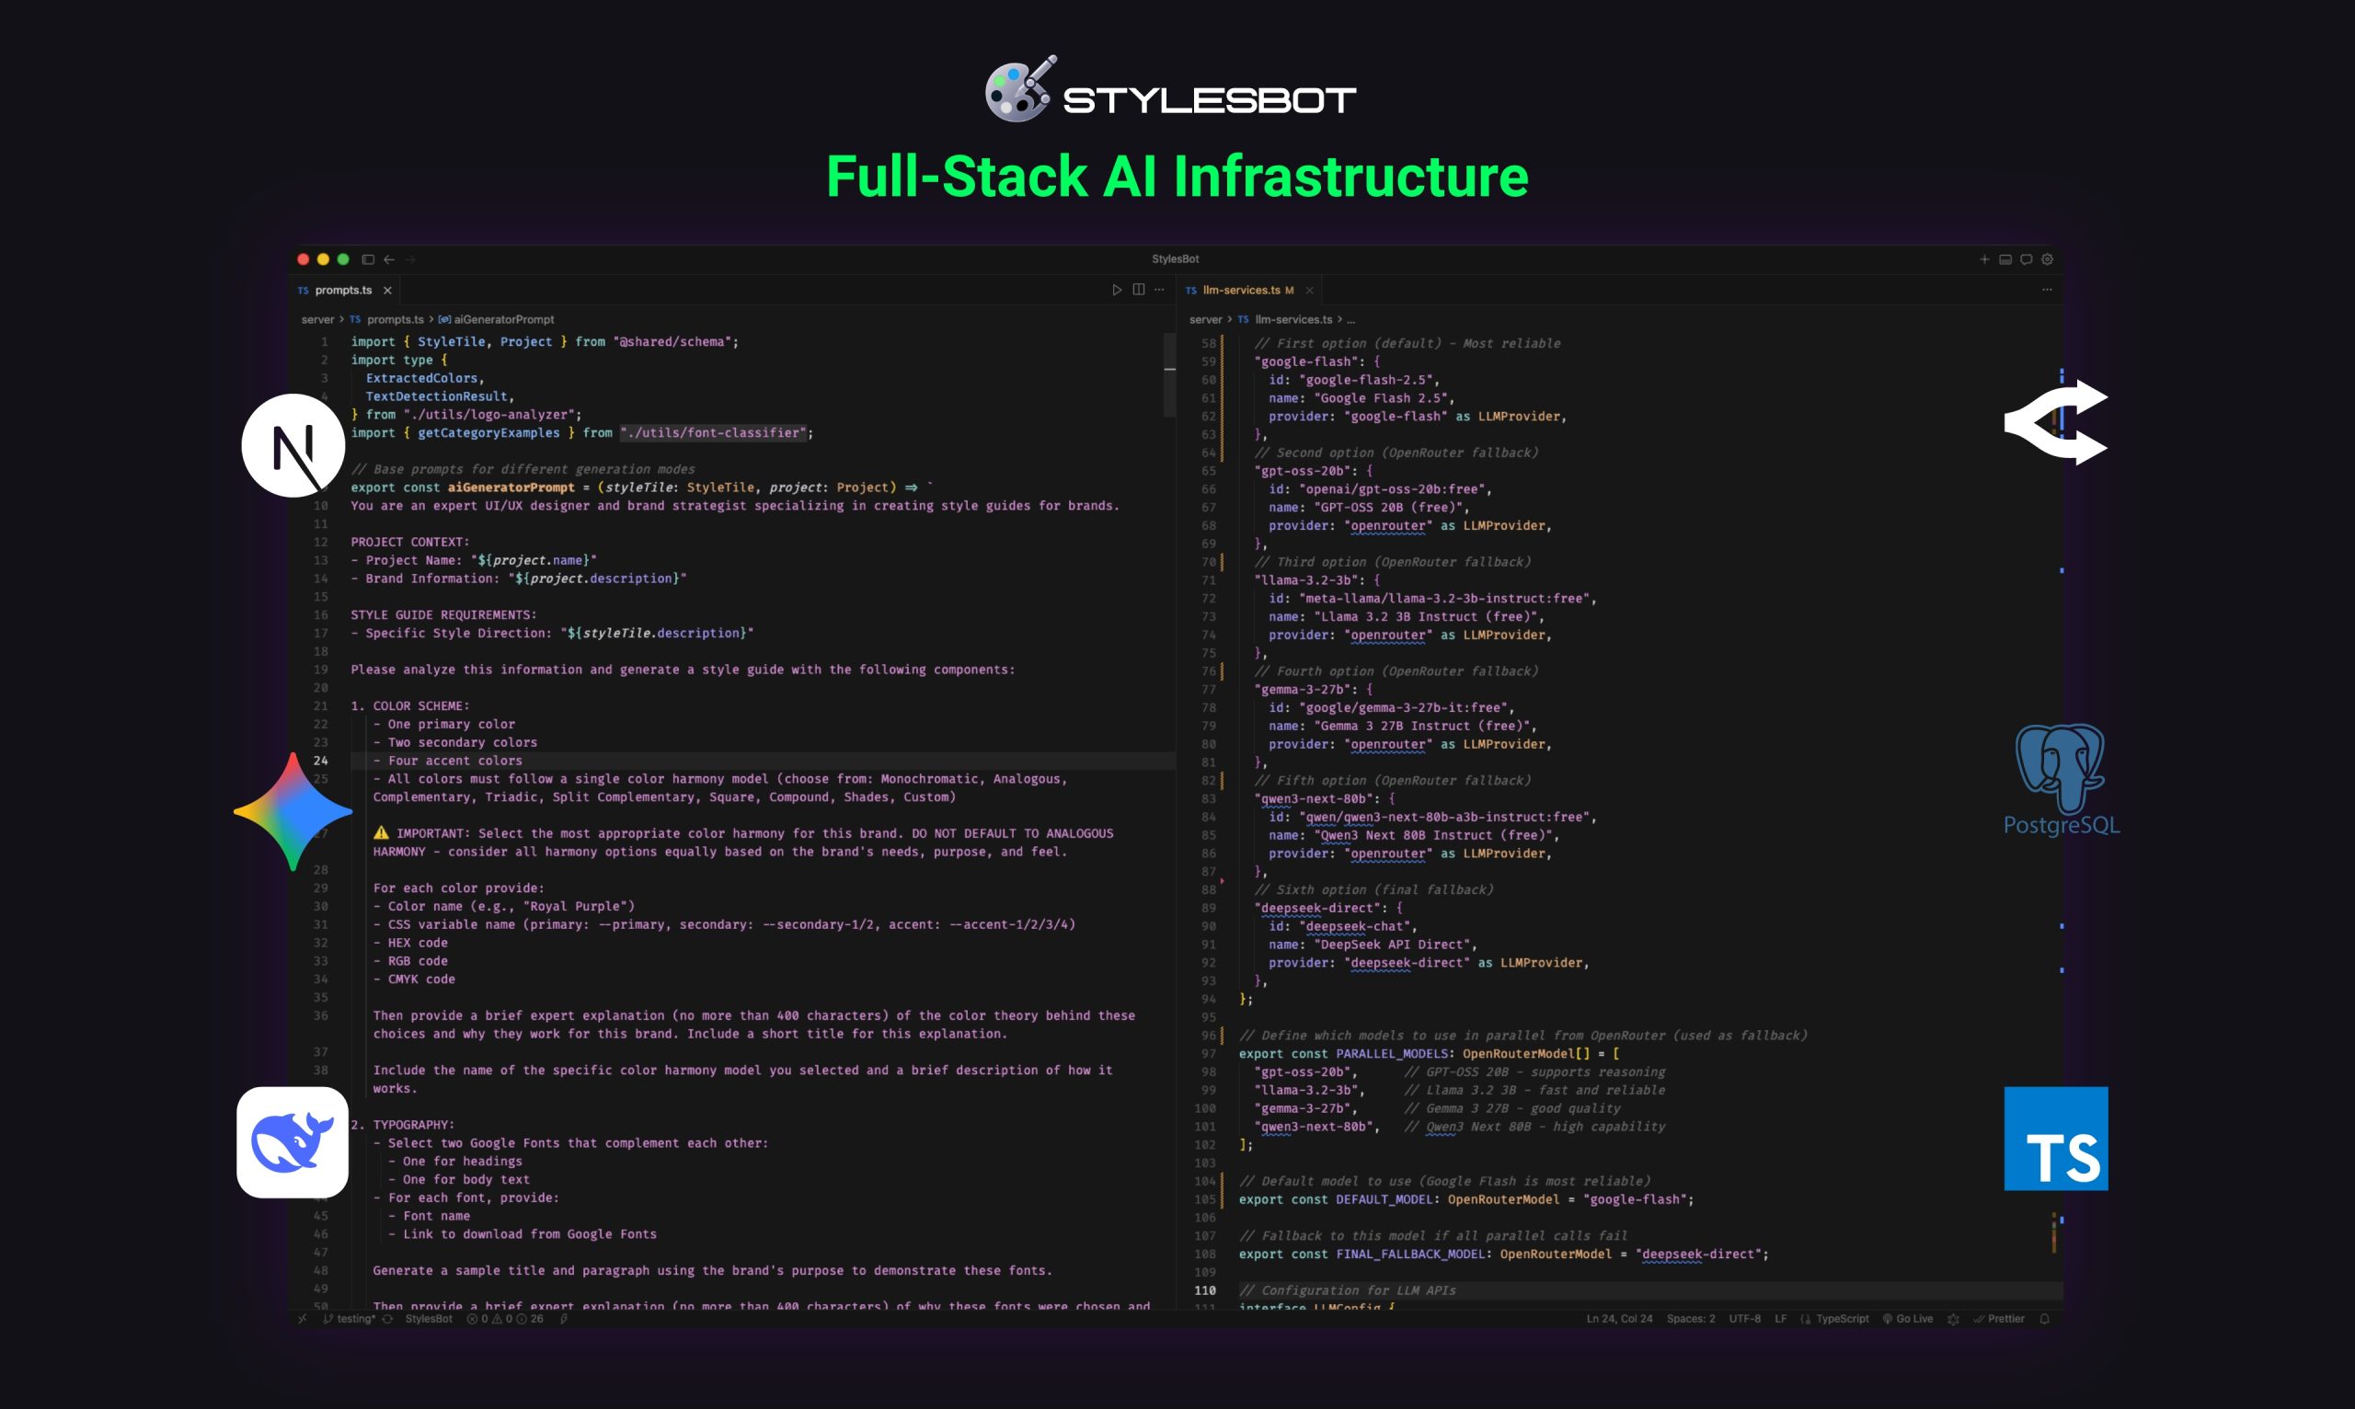Open left editor's more actions ellipsis
The height and width of the screenshot is (1409, 2355).
coord(1158,290)
